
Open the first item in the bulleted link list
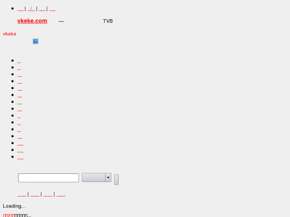[19, 61]
